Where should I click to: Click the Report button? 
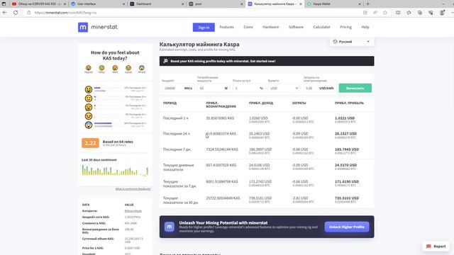coord(436,246)
